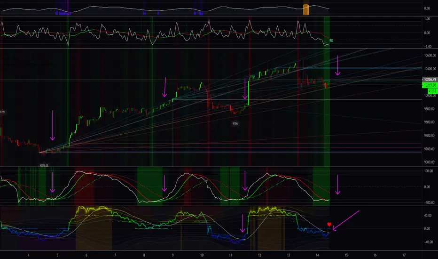Select the long diagonal magenta arrow near the heart
The height and width of the screenshot is (259, 438).
[x=346, y=221]
